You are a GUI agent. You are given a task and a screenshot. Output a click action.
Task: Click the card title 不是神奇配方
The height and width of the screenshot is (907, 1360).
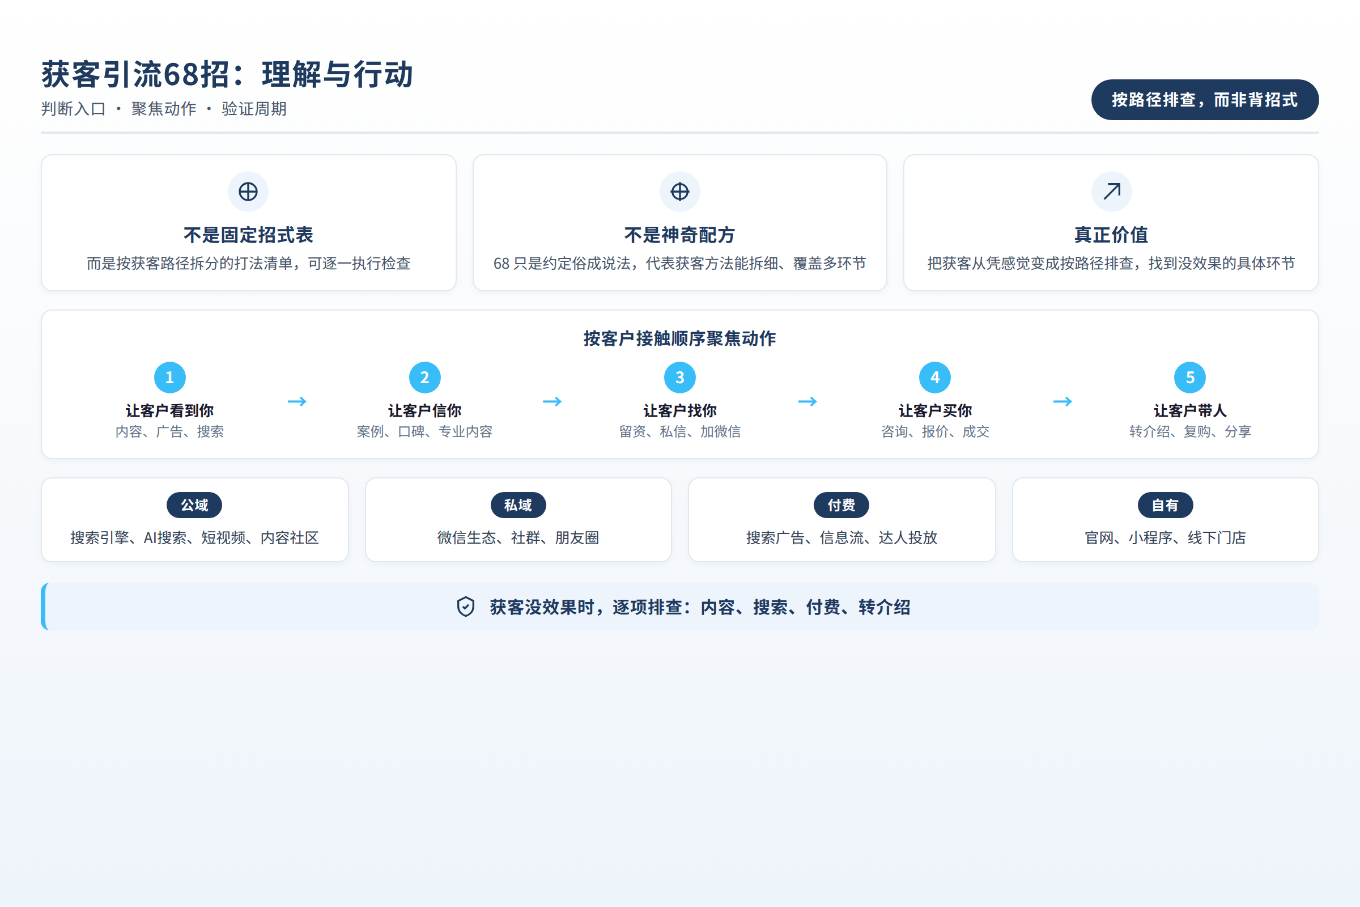point(680,235)
